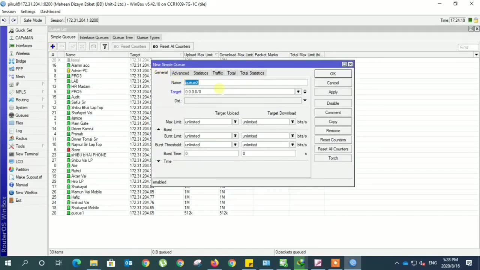Open LCD in sidebar
This screenshot has width=480, height=270.
(19, 162)
